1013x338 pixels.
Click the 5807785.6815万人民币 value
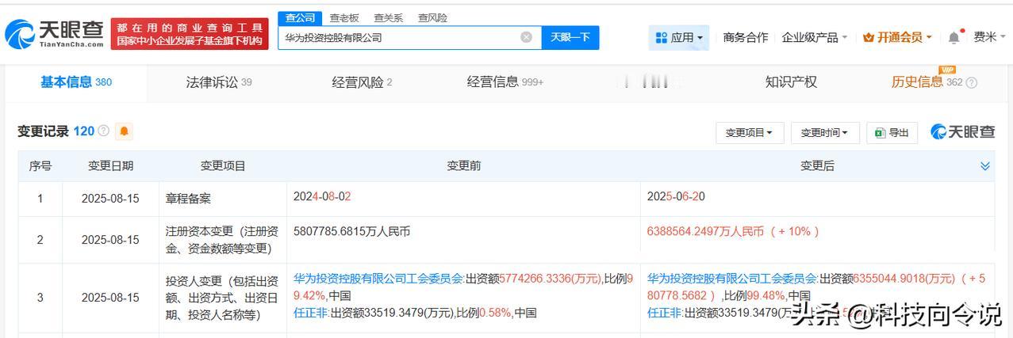click(352, 232)
